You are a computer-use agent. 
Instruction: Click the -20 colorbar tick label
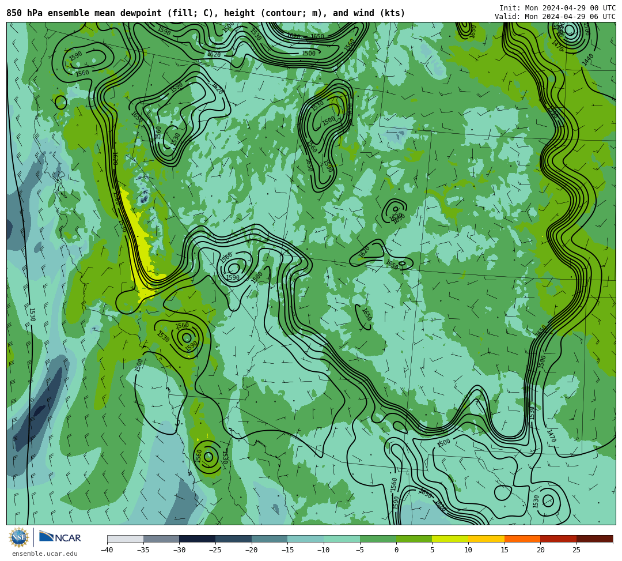pos(251,550)
